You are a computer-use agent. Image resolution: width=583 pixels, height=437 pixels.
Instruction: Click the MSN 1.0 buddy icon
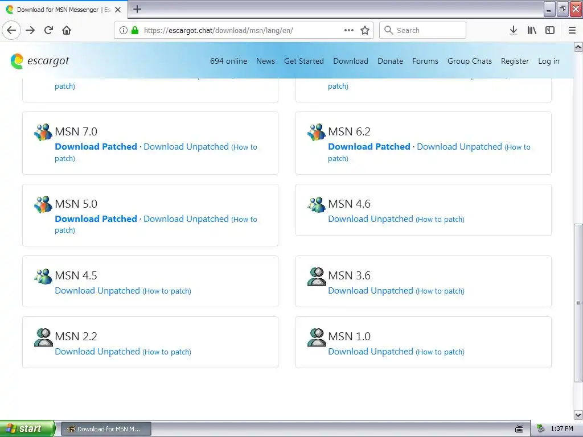pos(317,337)
